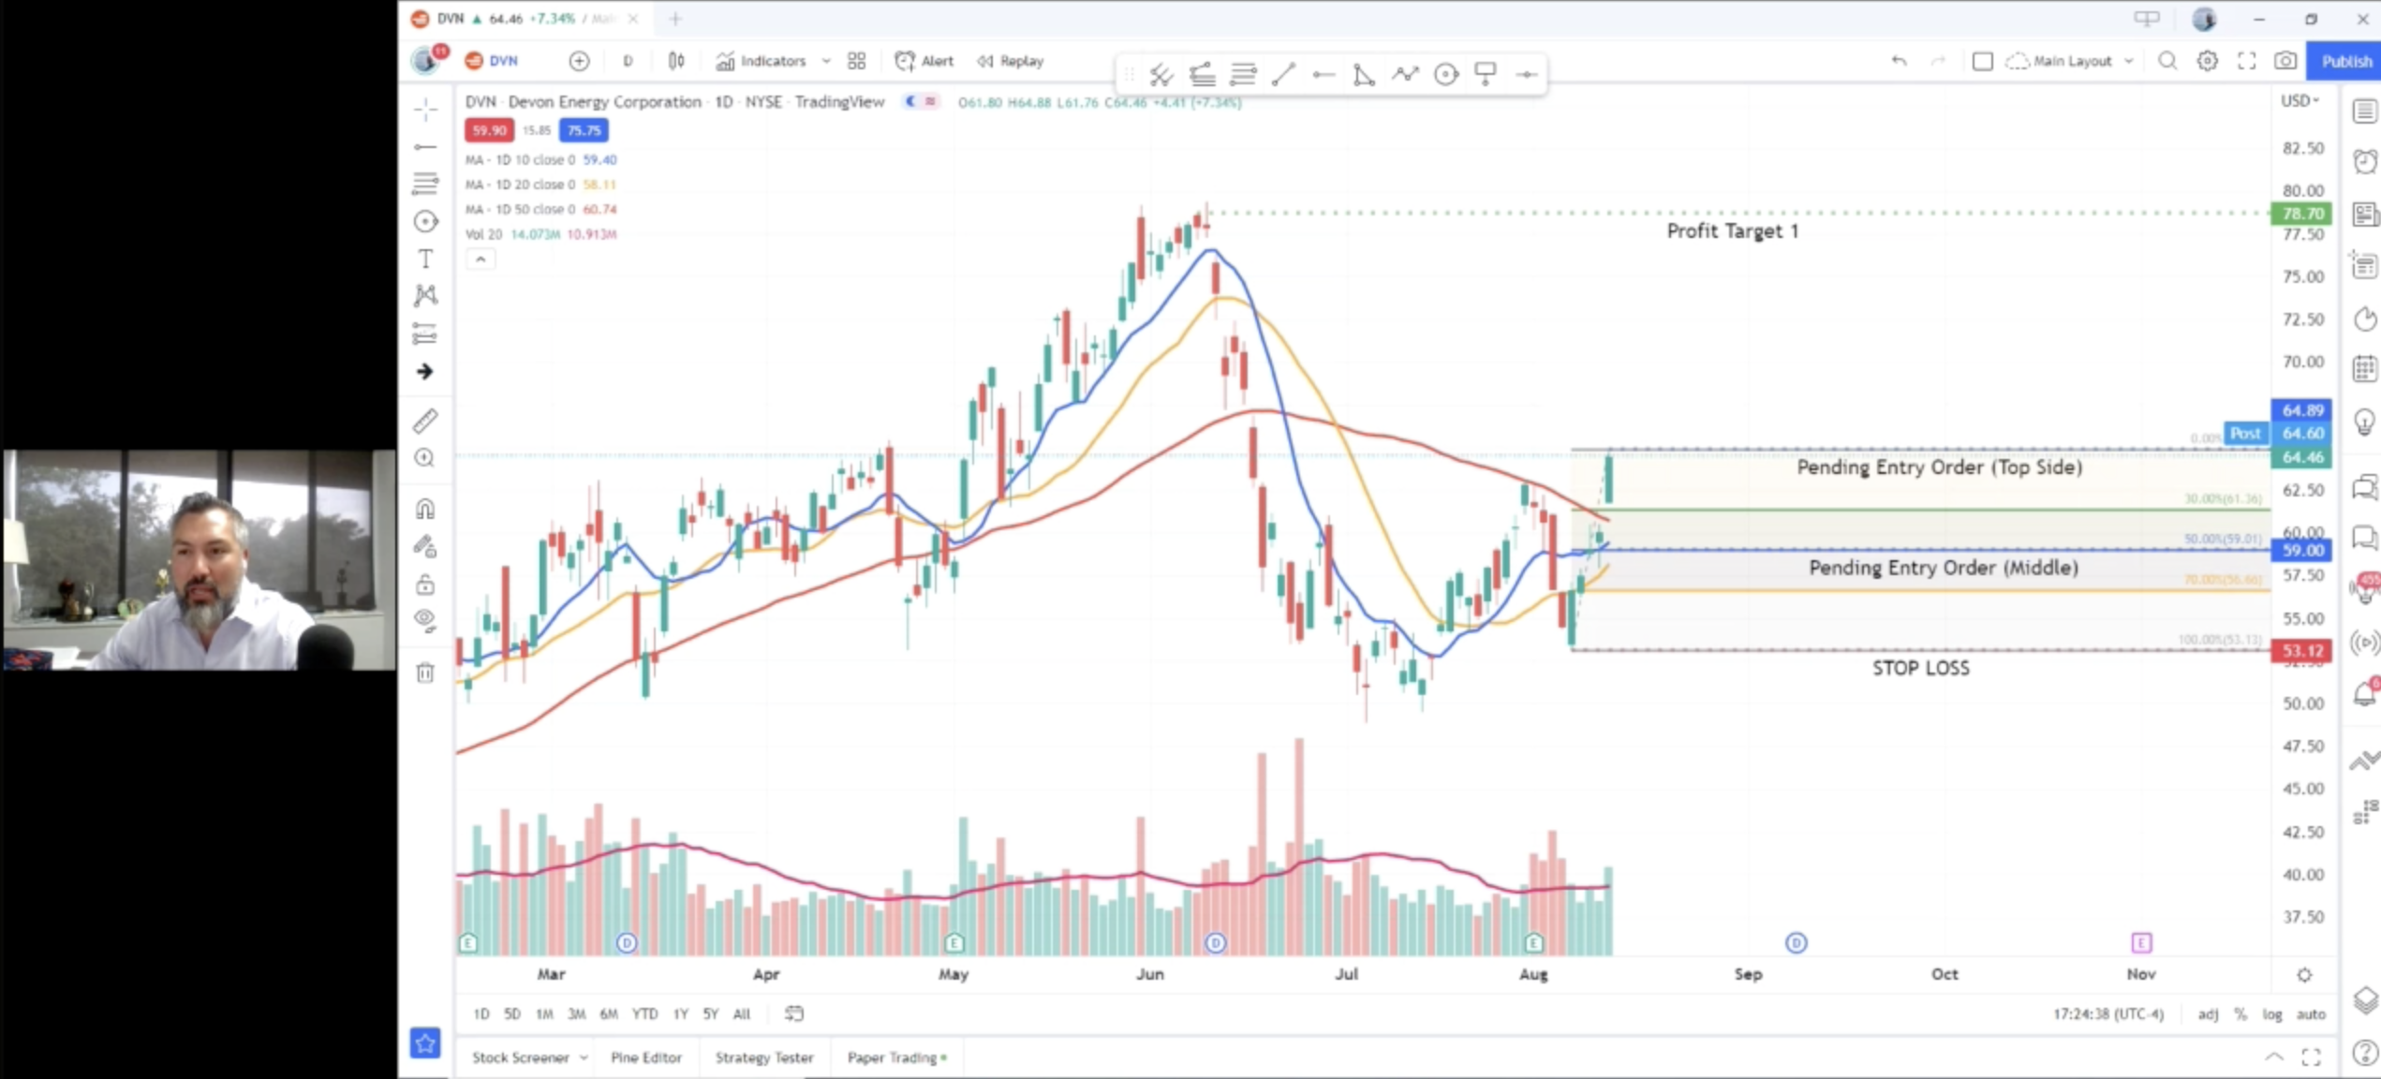The image size is (2381, 1079).
Task: Pick the pitchfork tool in floating toolbar
Action: 1162,74
